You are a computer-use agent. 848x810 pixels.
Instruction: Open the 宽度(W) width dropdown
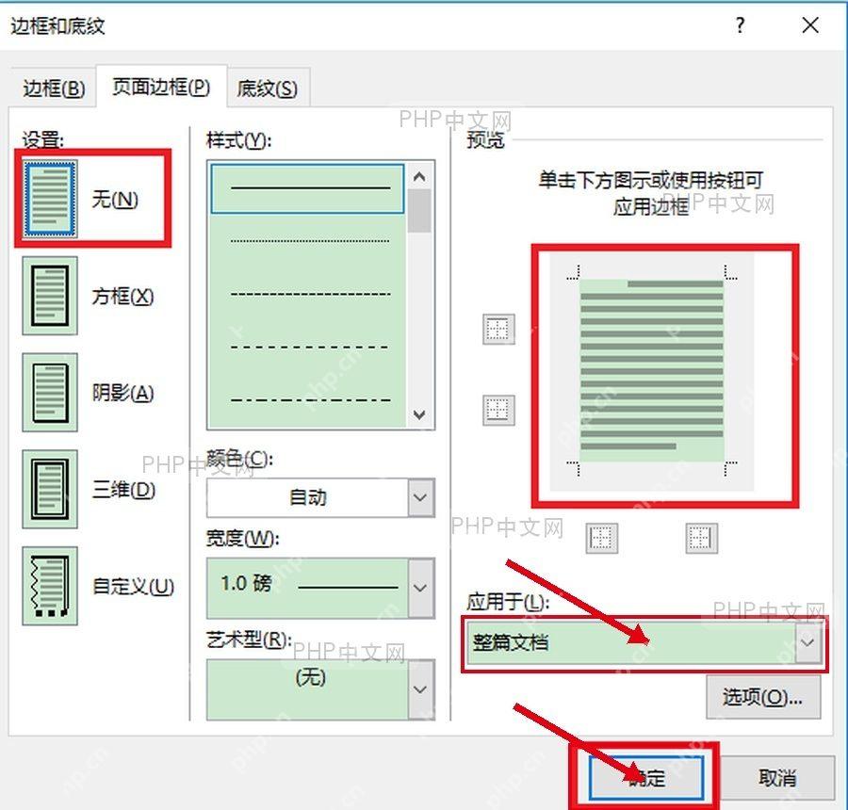coord(421,588)
